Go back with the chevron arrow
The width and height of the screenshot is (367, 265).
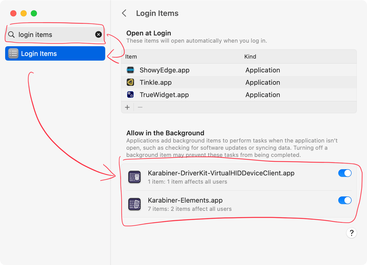coord(124,13)
